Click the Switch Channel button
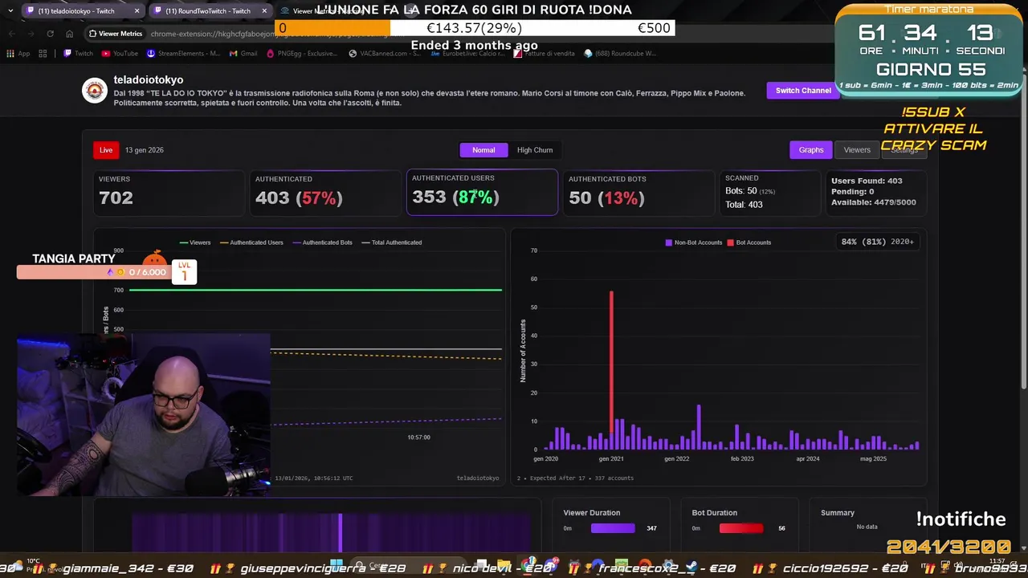Viewport: 1028px width, 578px height. pos(803,91)
